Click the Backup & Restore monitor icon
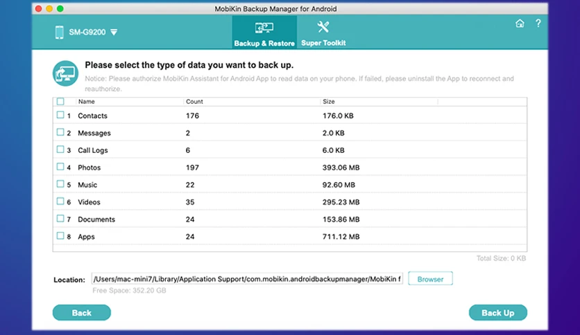Viewport: 580px width, 335px height. [264, 28]
